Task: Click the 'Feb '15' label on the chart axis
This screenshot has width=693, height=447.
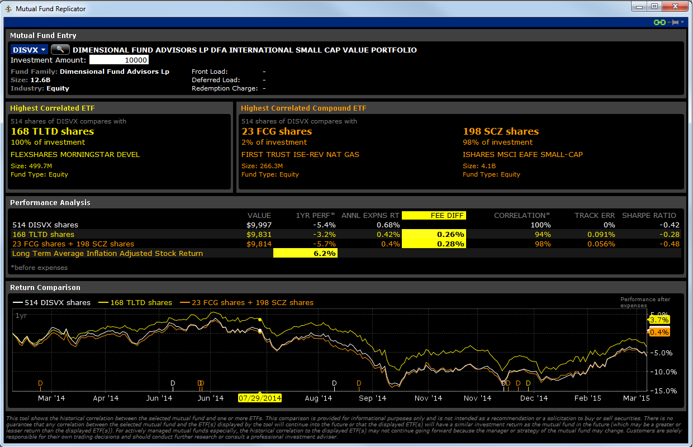Action: [587, 398]
